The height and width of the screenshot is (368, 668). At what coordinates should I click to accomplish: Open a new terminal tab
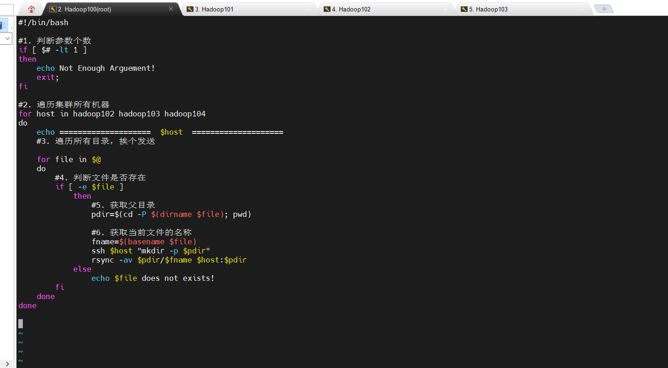pos(604,9)
